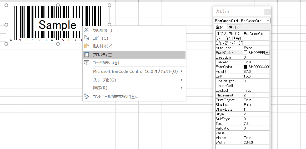Click the Locked value True

[x=256, y=90]
